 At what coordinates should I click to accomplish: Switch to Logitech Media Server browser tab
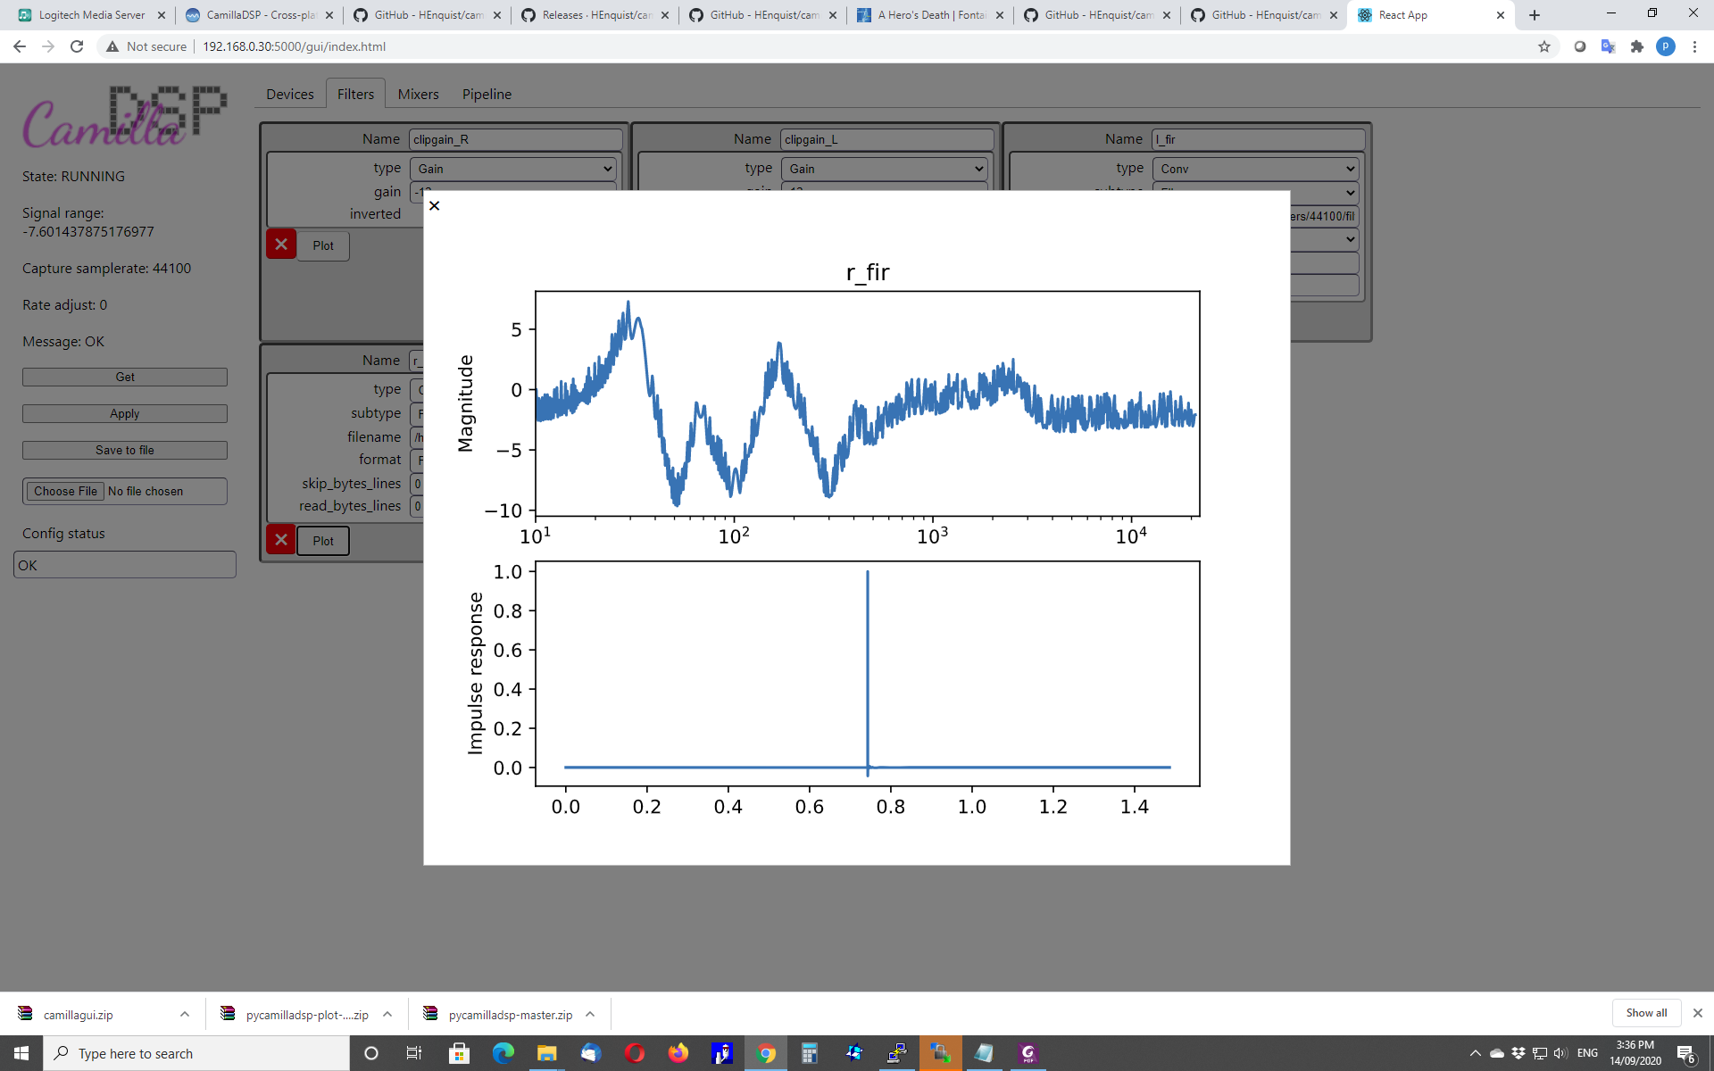pyautogui.click(x=91, y=15)
